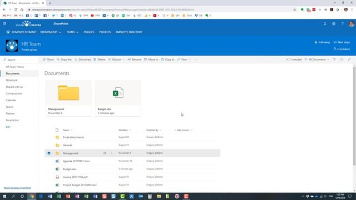
Task: Clear the 1 selected X icon
Action: (287, 59)
